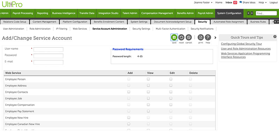279x132 pixels.
Task: Click the print icon
Action: pos(201,37)
